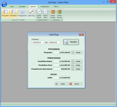Switch to the Transaksi tab
The height and width of the screenshot is (107, 117).
tap(22, 6)
